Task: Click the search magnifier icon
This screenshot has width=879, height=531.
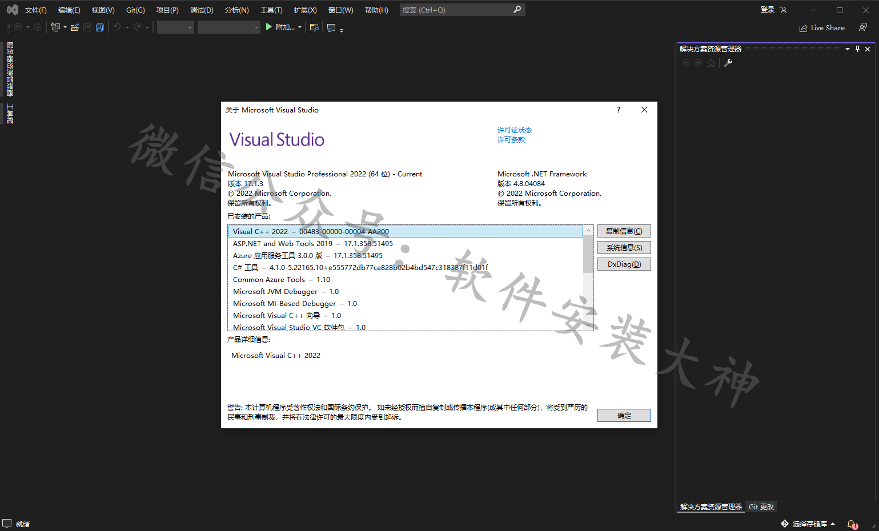Action: [517, 10]
